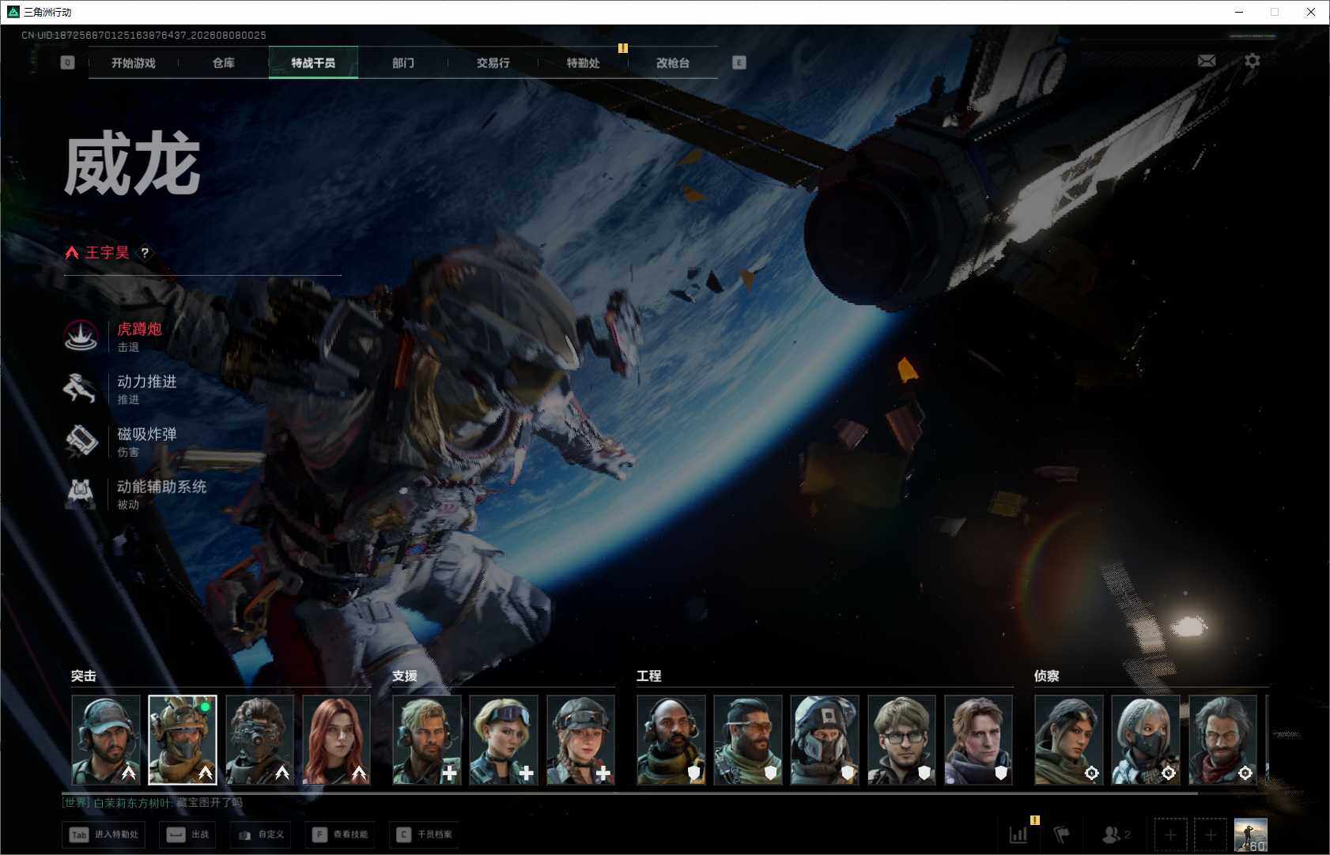Screen dimensions: 1330x855
Task: Select engineer operator with orange-tinted glasses
Action: pos(748,740)
